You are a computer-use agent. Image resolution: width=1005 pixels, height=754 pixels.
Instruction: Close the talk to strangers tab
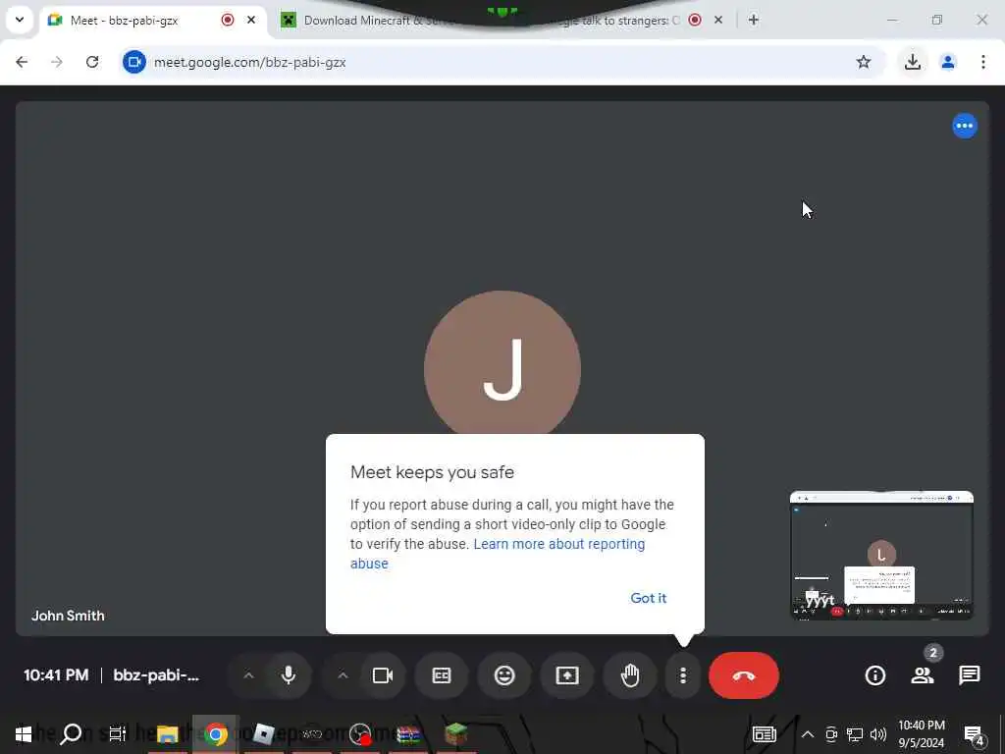pyautogui.click(x=718, y=20)
